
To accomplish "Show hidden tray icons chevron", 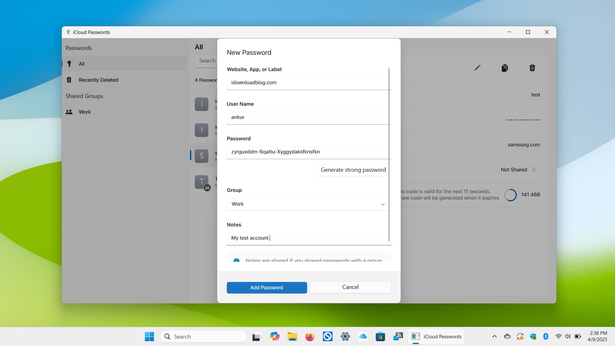I will click(x=494, y=336).
